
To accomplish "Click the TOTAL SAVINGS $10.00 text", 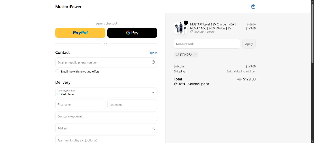I will pyautogui.click(x=194, y=84).
